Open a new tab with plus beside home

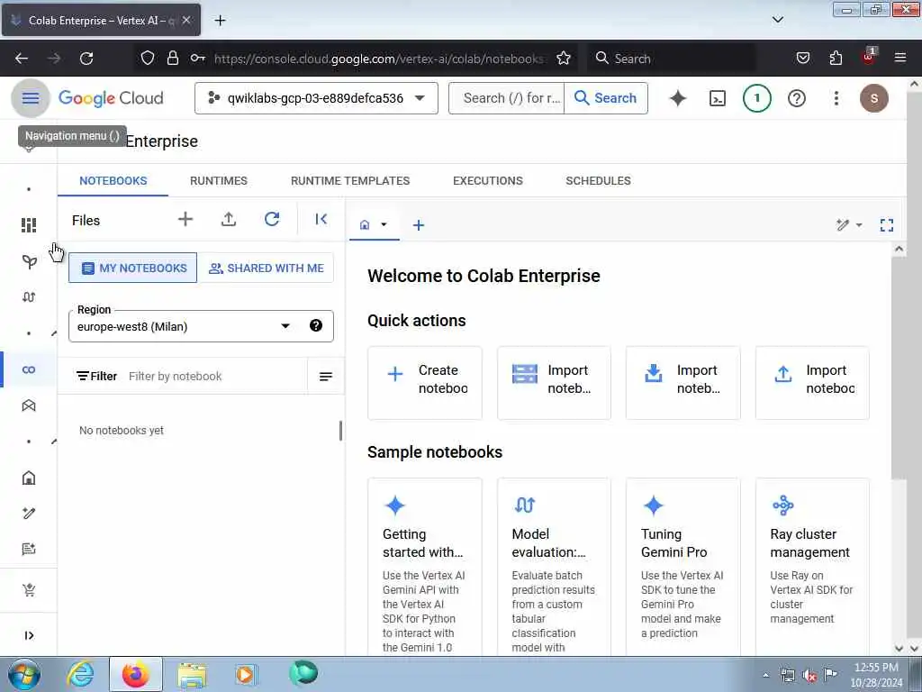(419, 225)
